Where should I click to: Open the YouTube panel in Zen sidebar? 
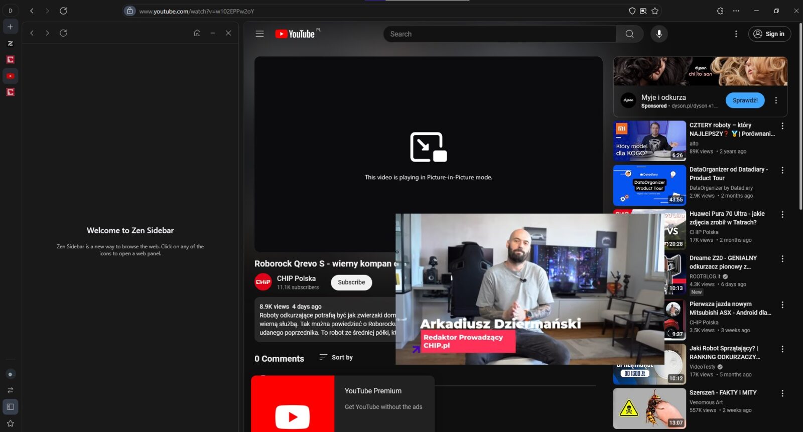(10, 76)
